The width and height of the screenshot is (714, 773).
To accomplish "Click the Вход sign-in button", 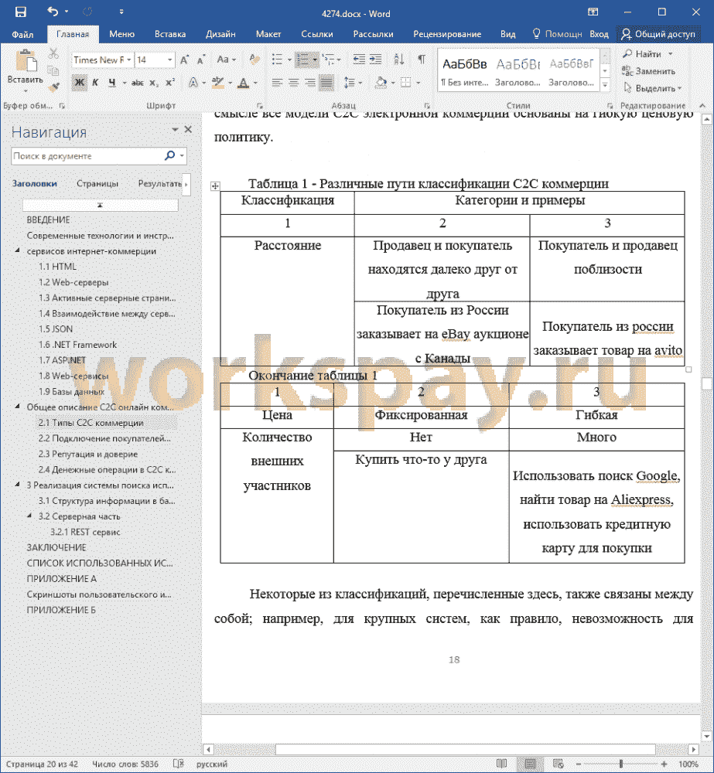I will [x=599, y=34].
